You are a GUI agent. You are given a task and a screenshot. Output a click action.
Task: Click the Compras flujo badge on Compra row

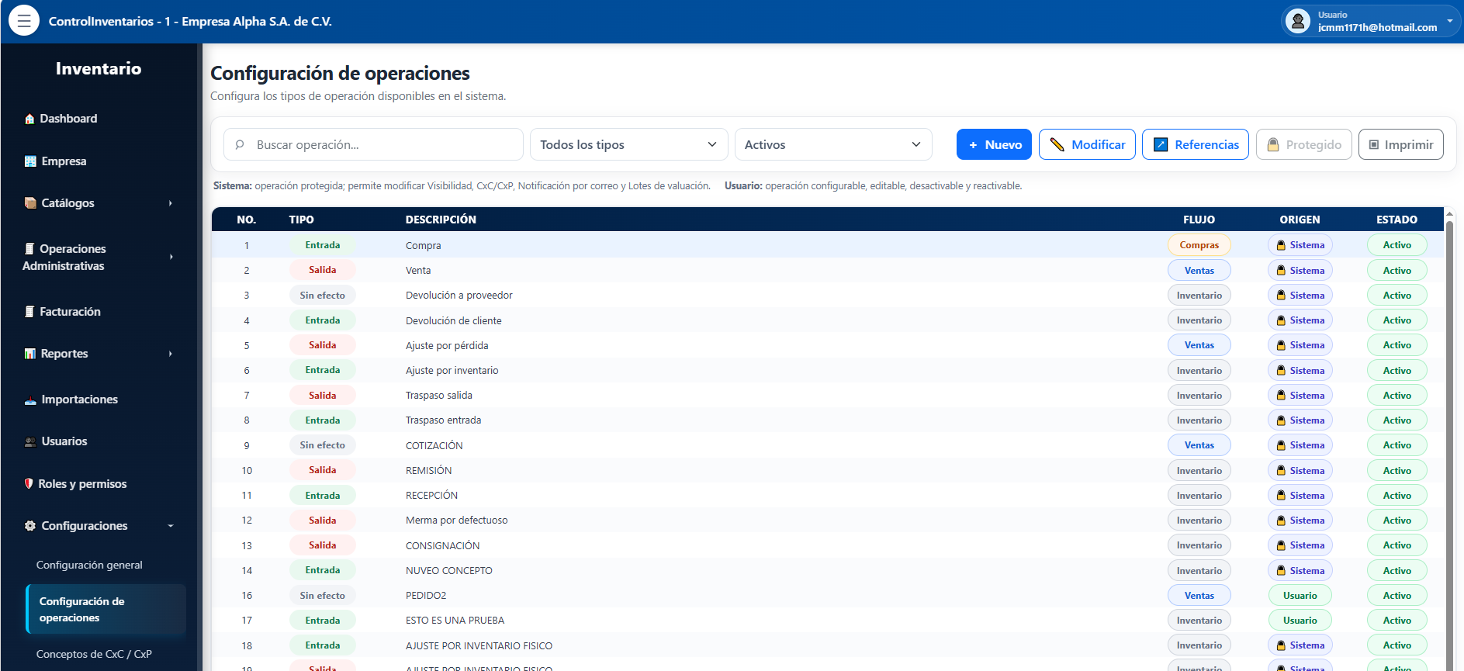pos(1199,245)
